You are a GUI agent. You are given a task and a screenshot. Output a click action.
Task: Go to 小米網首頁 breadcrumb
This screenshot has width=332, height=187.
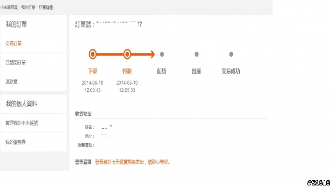[x=9, y=8]
